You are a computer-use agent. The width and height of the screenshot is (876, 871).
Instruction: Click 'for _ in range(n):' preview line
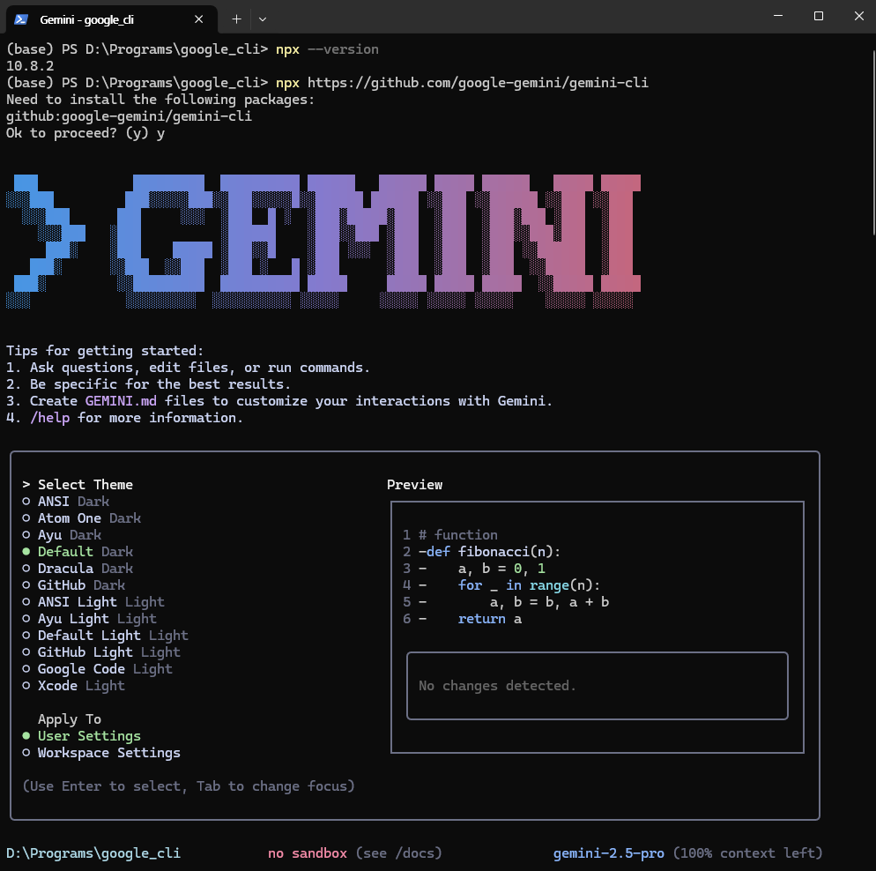529,585
